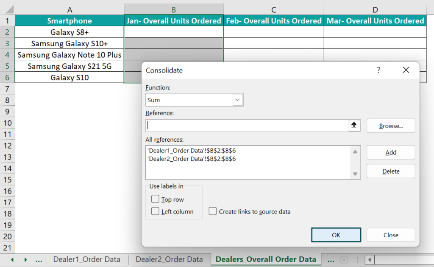Select column B header

coord(174,10)
